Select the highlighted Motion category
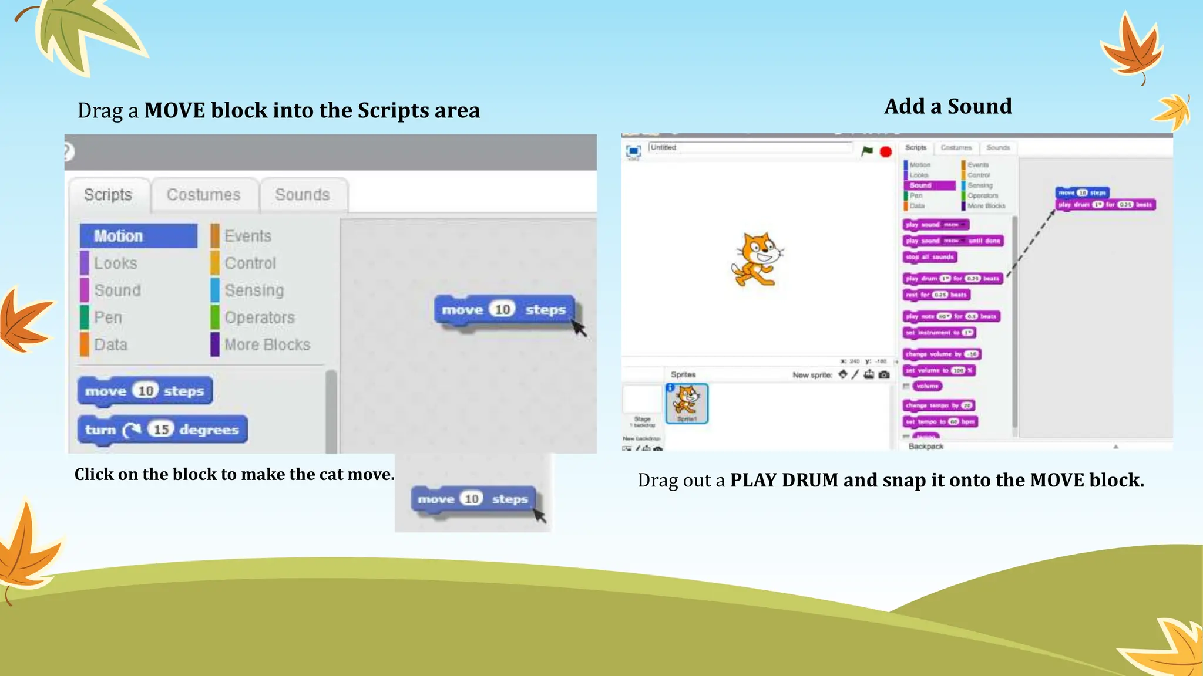 pos(139,236)
